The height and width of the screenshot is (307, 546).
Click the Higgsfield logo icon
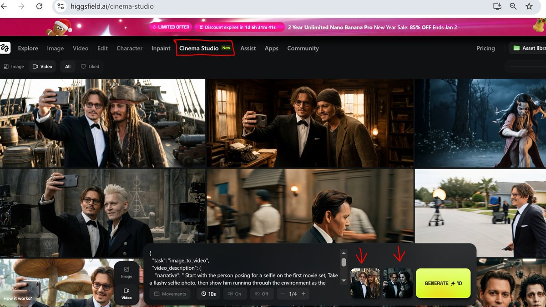coord(5,48)
